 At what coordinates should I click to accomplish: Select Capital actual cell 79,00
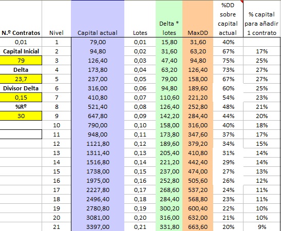click(x=98, y=42)
